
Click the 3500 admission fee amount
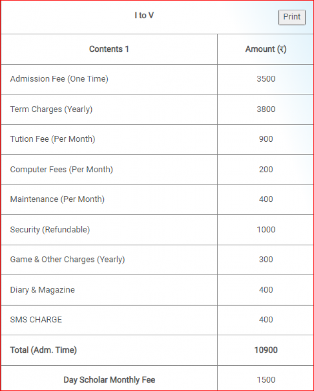pyautogui.click(x=266, y=79)
